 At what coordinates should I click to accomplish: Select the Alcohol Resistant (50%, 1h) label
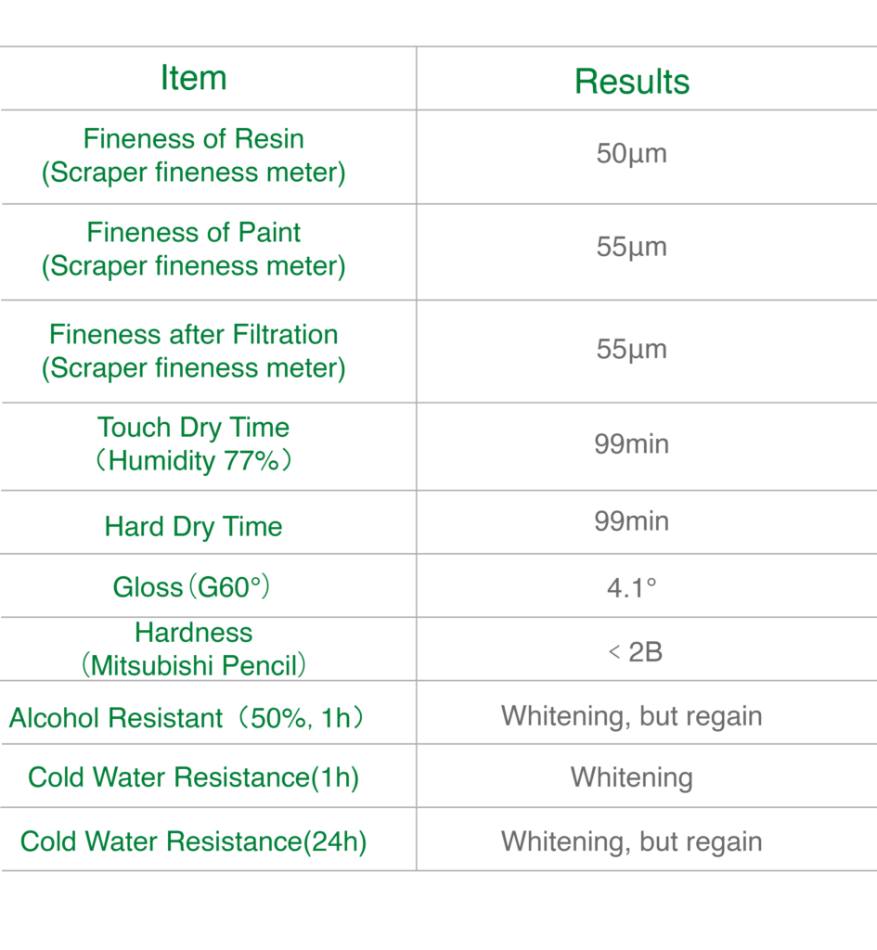(x=186, y=718)
